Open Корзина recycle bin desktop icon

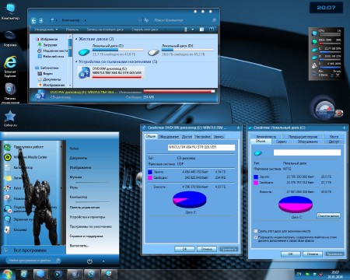pos(10,38)
